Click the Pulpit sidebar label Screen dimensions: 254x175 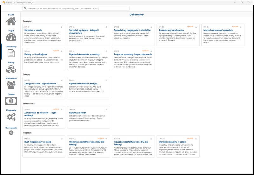[x=11, y=31]
